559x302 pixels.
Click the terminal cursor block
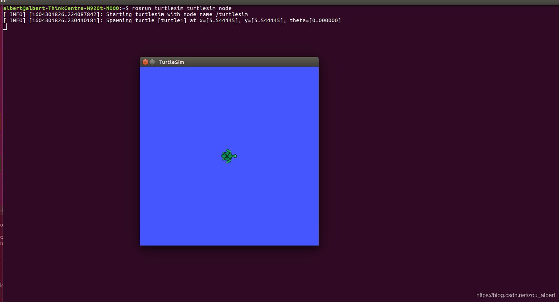click(x=5, y=26)
